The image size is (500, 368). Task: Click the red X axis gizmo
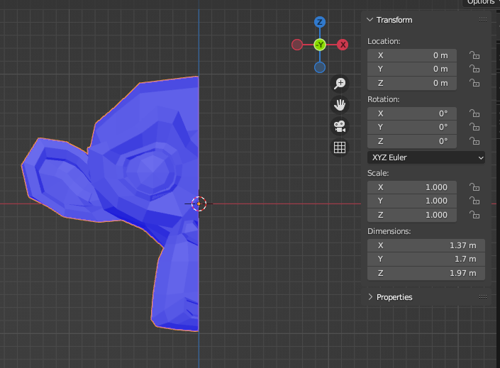click(x=343, y=45)
